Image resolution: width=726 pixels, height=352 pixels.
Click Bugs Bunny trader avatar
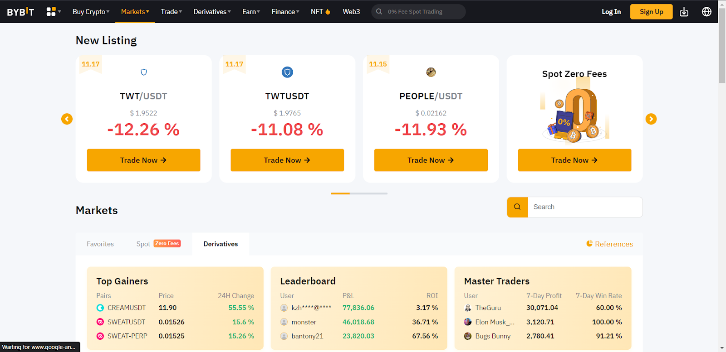point(468,336)
